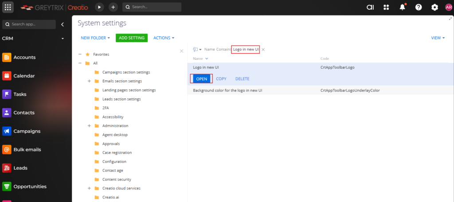Open the Campaigns section in sidebar
The height and width of the screenshot is (202, 454).
[27, 131]
